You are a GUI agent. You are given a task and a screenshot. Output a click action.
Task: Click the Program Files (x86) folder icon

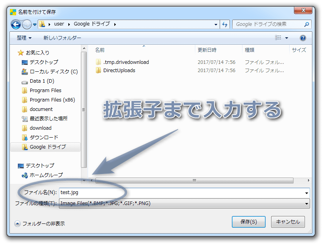(x=24, y=100)
